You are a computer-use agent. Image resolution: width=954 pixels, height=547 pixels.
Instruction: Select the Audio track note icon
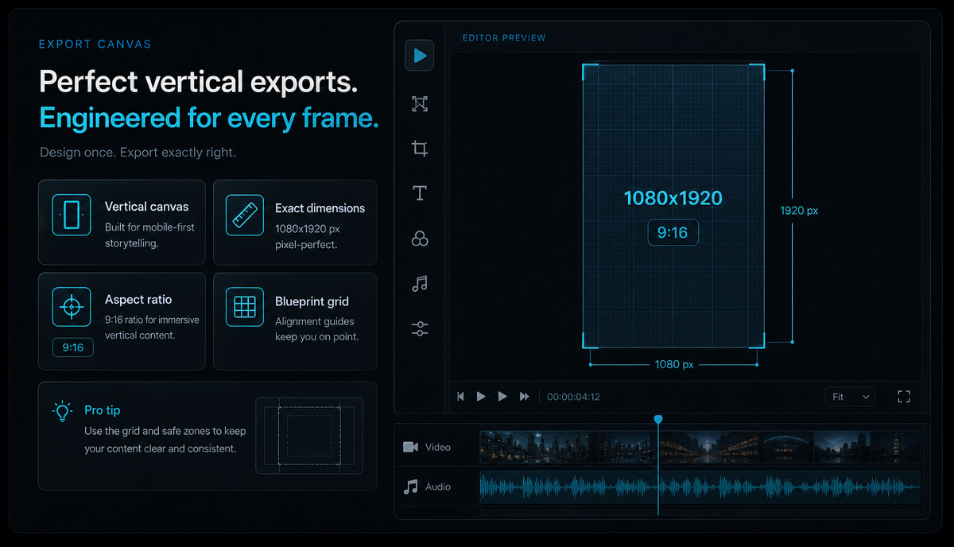tap(410, 487)
